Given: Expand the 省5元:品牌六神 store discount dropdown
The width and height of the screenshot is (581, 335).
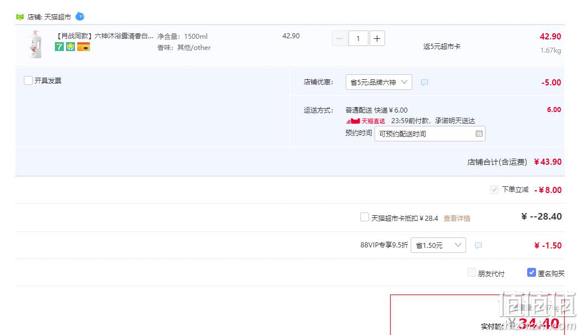Looking at the screenshot, I should click(378, 82).
